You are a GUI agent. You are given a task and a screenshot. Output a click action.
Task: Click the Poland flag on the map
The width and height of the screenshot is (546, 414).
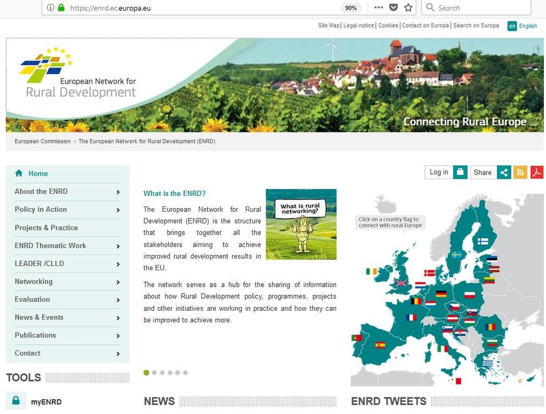coord(470,295)
